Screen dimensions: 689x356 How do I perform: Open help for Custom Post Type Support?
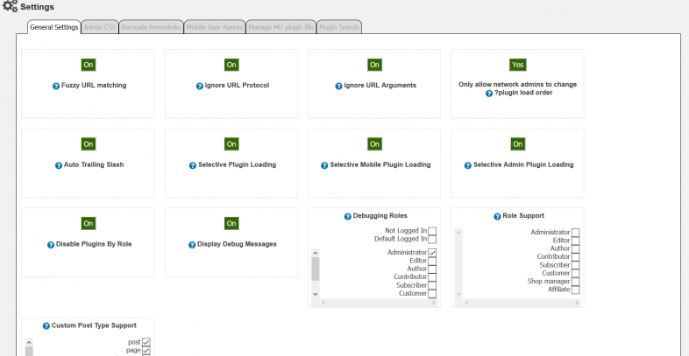46,325
